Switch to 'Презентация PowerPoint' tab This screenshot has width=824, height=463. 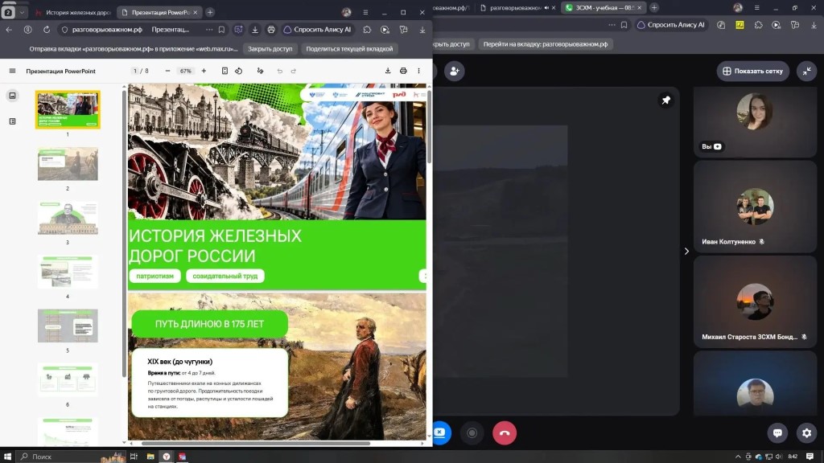160,12
